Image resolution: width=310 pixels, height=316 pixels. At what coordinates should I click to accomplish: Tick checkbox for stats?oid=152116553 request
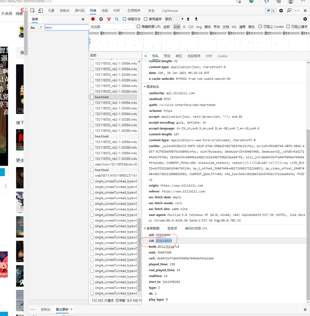[92, 164]
